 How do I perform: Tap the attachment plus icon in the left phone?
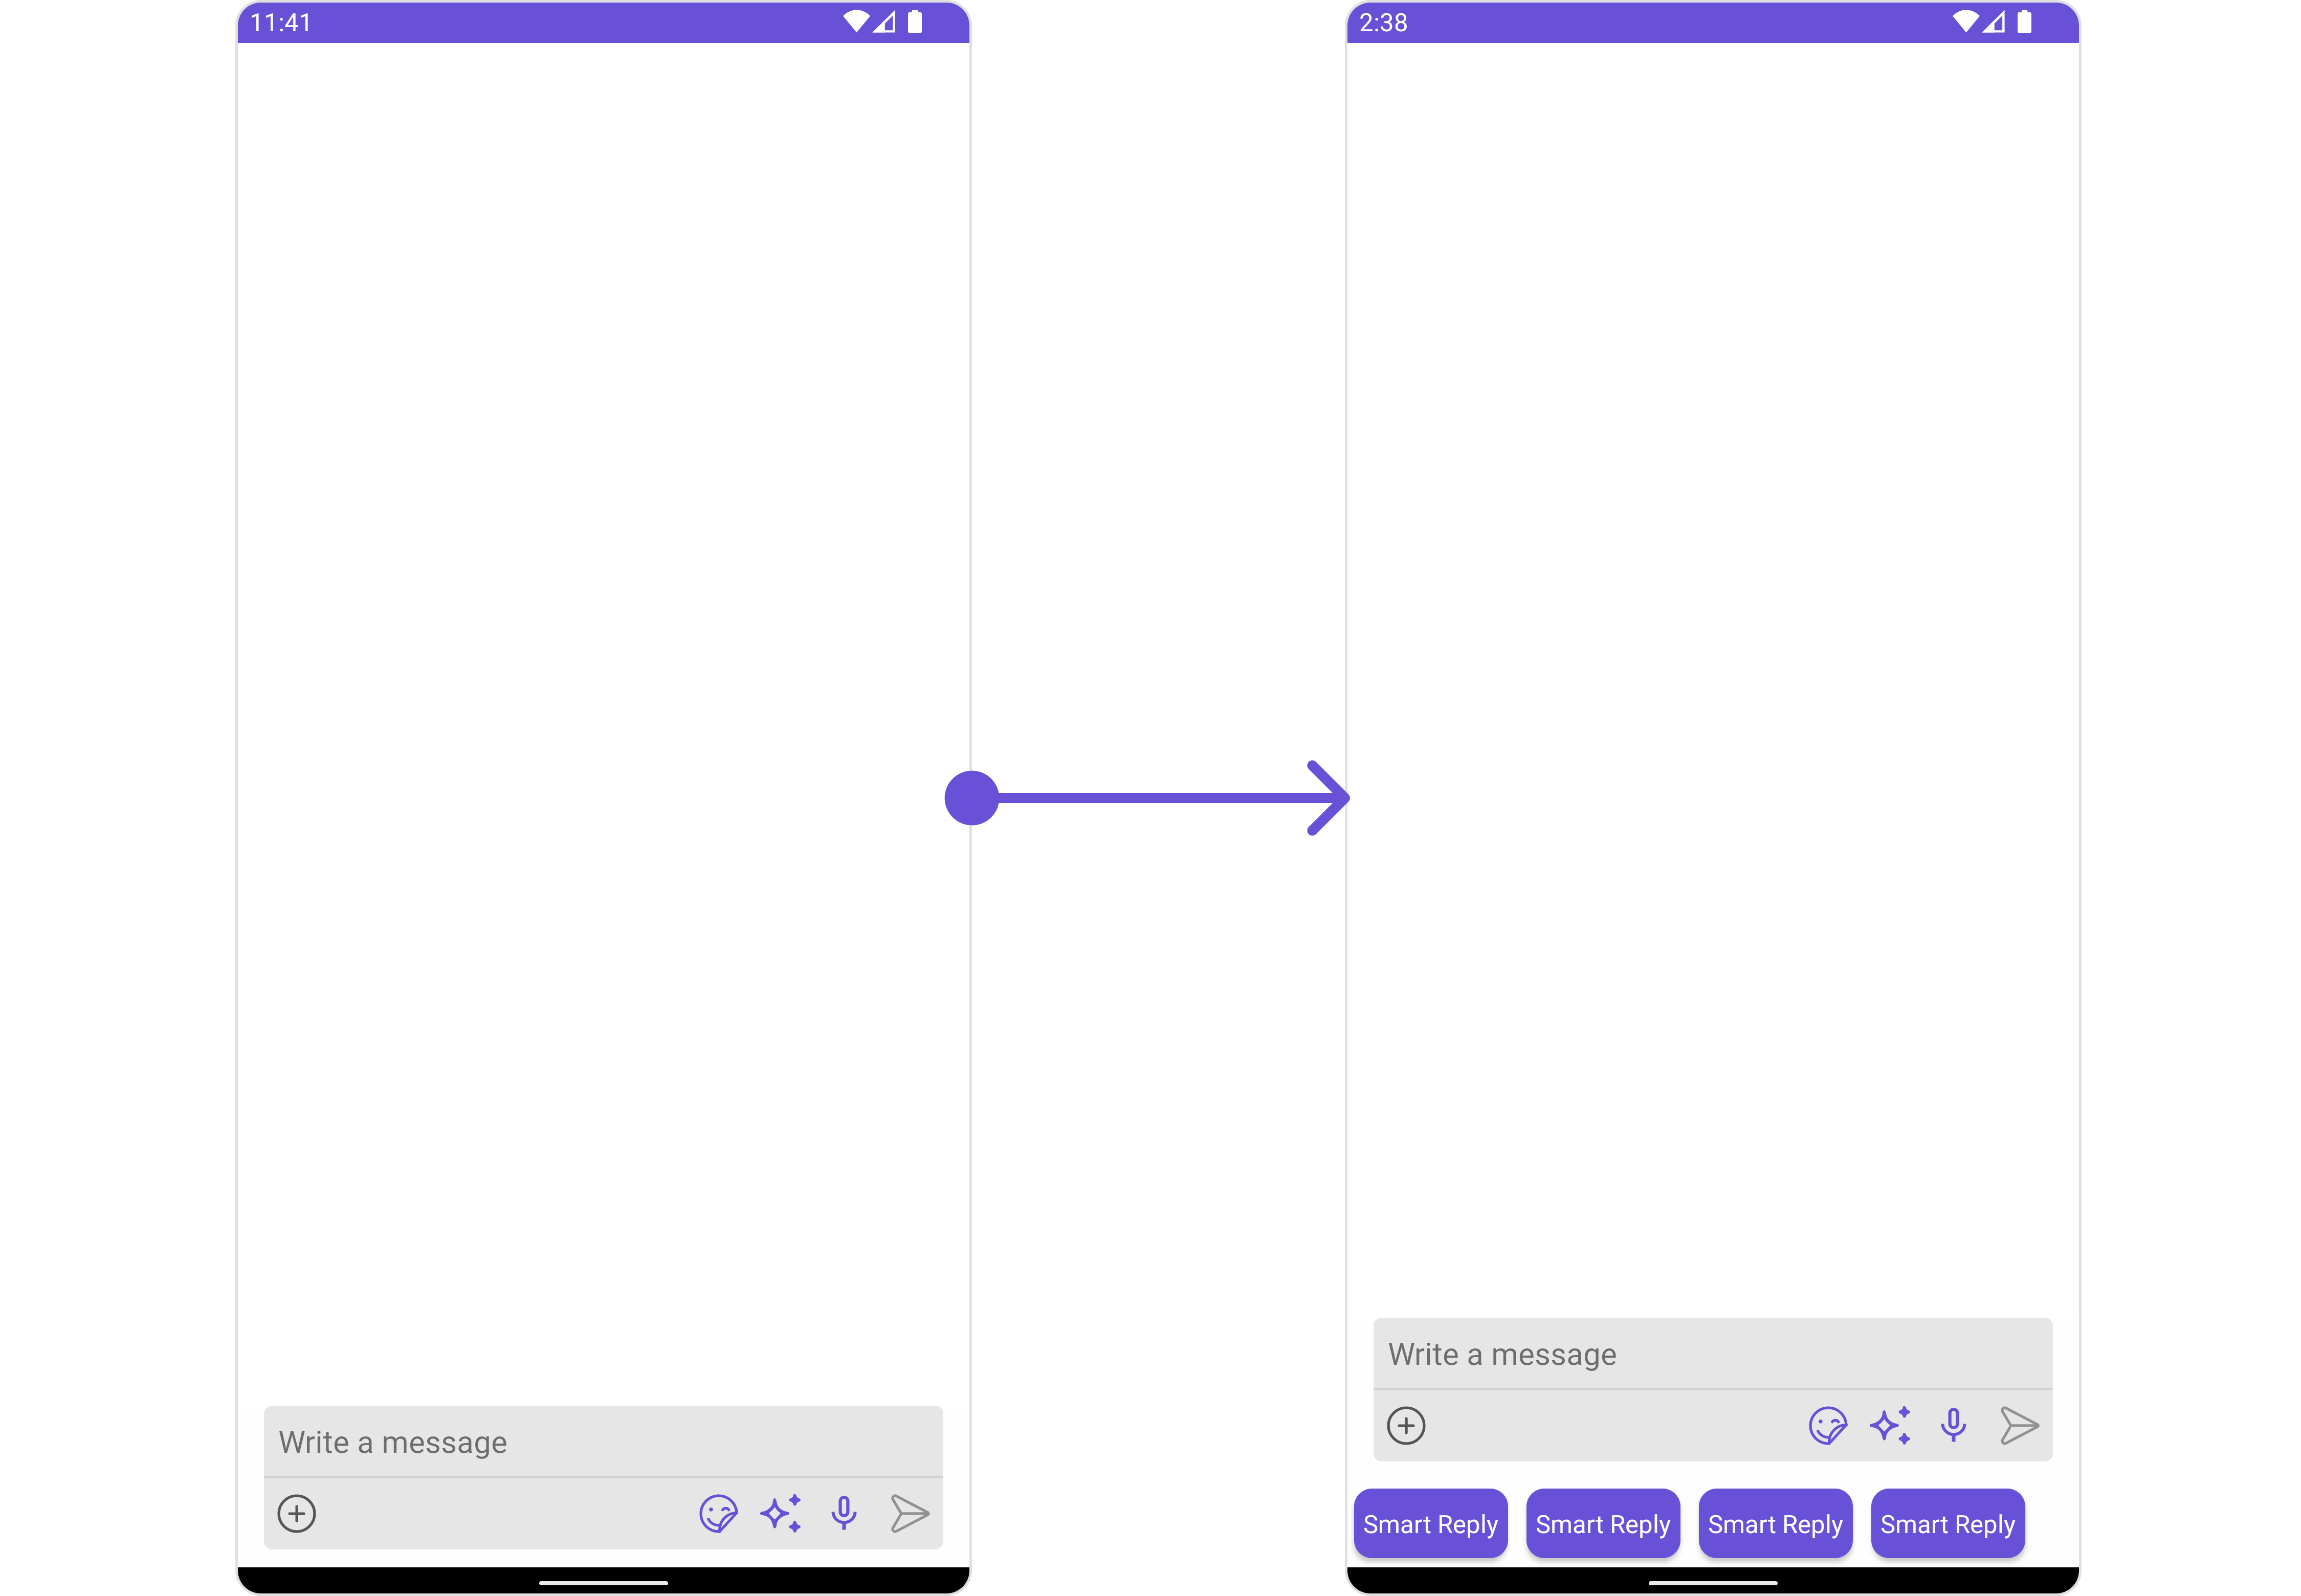click(x=296, y=1513)
